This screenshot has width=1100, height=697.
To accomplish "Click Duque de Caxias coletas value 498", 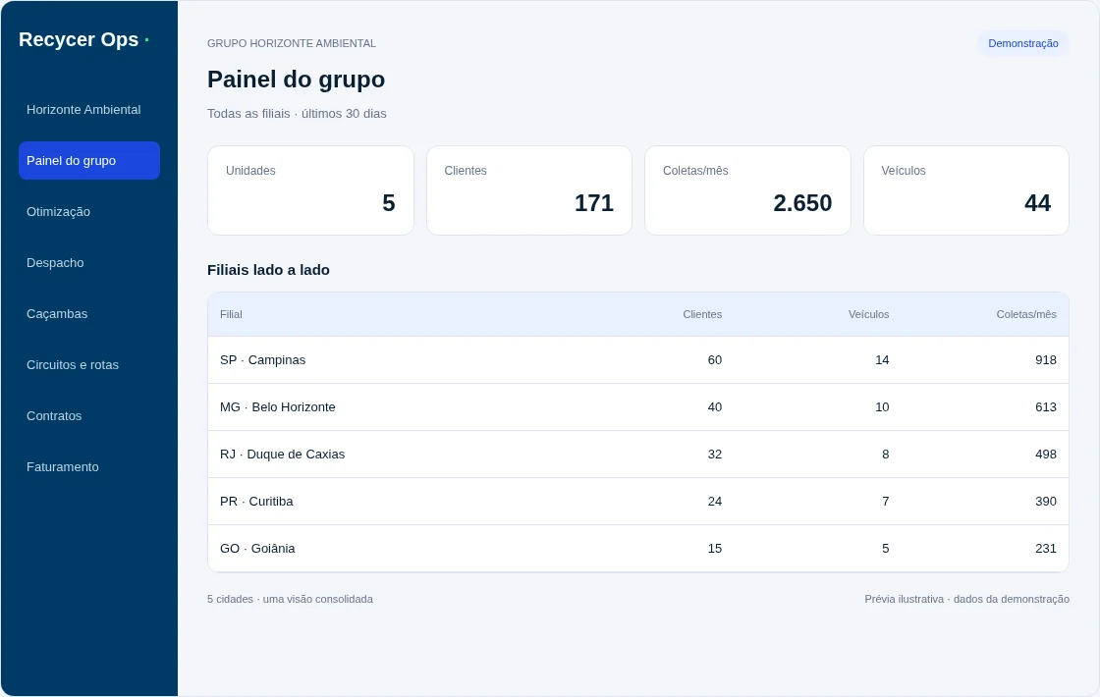I will [1046, 455].
